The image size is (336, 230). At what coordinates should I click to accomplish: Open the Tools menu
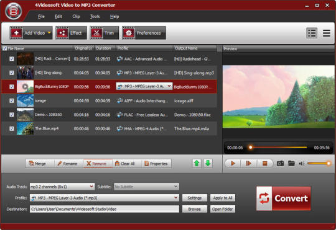point(95,17)
